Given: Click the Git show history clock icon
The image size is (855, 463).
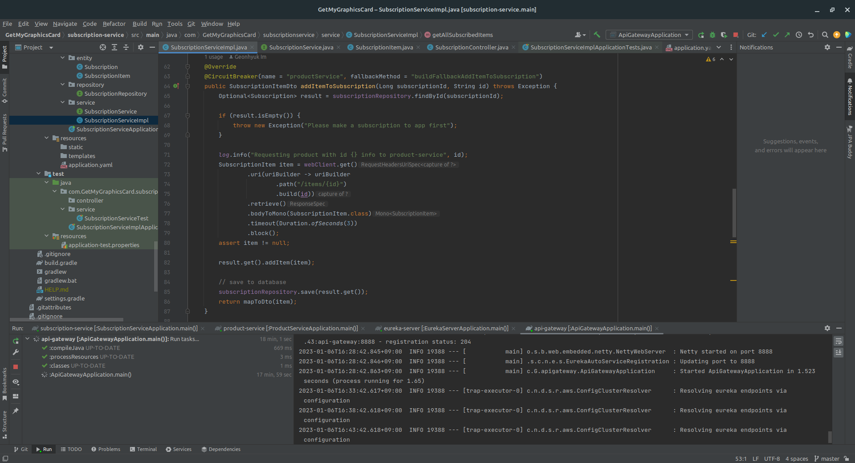Looking at the screenshot, I should pos(799,35).
